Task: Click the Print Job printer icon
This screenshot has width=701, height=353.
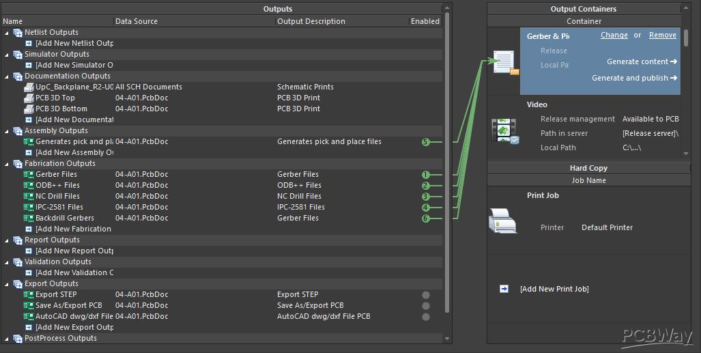Action: point(502,221)
